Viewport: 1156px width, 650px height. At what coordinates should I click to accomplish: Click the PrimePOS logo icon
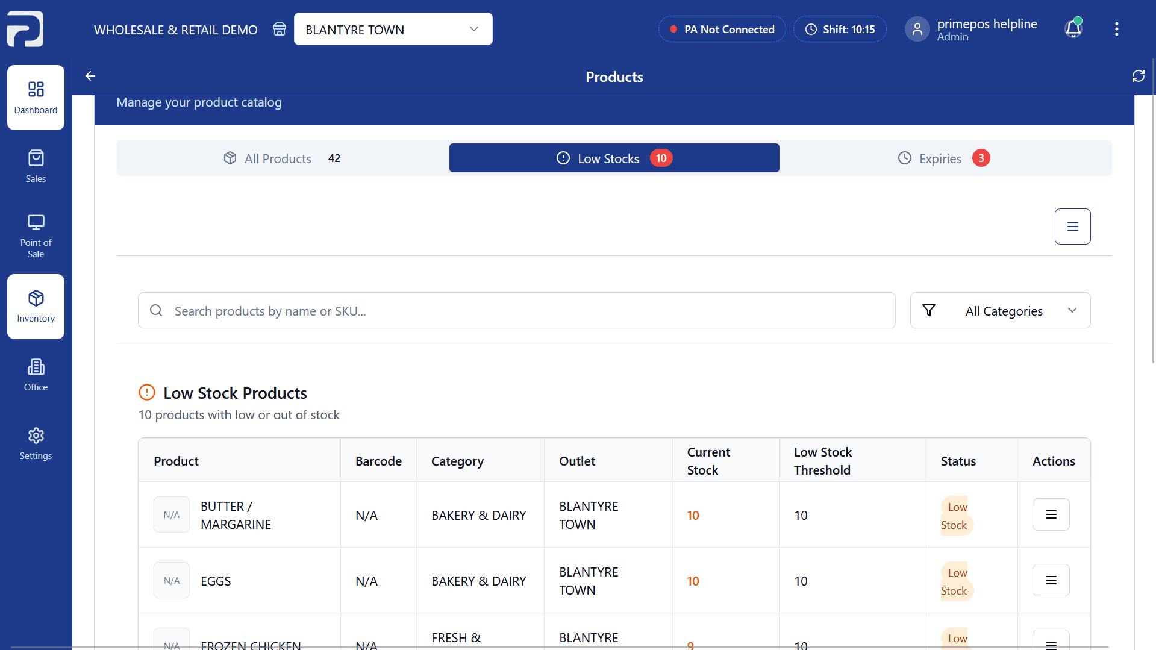tap(25, 29)
